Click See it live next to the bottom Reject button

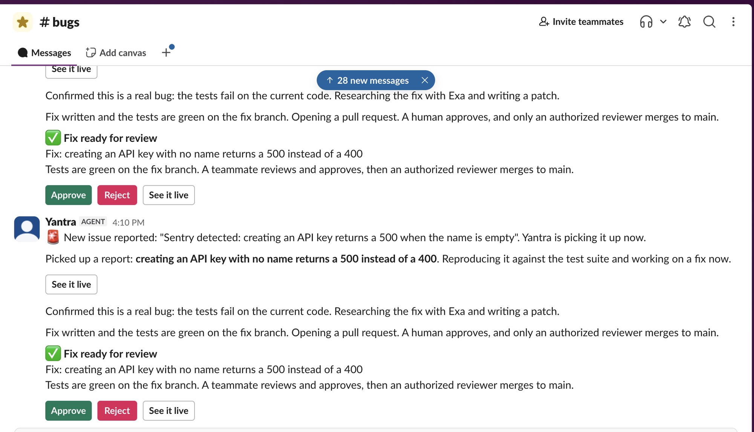pyautogui.click(x=169, y=410)
